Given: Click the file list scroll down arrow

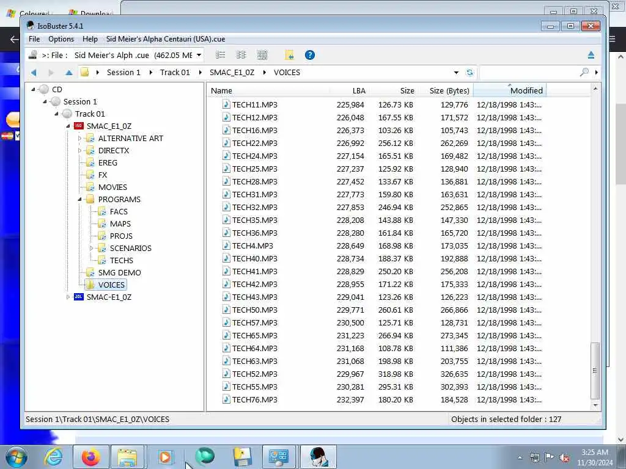Looking at the screenshot, I should click(x=595, y=405).
